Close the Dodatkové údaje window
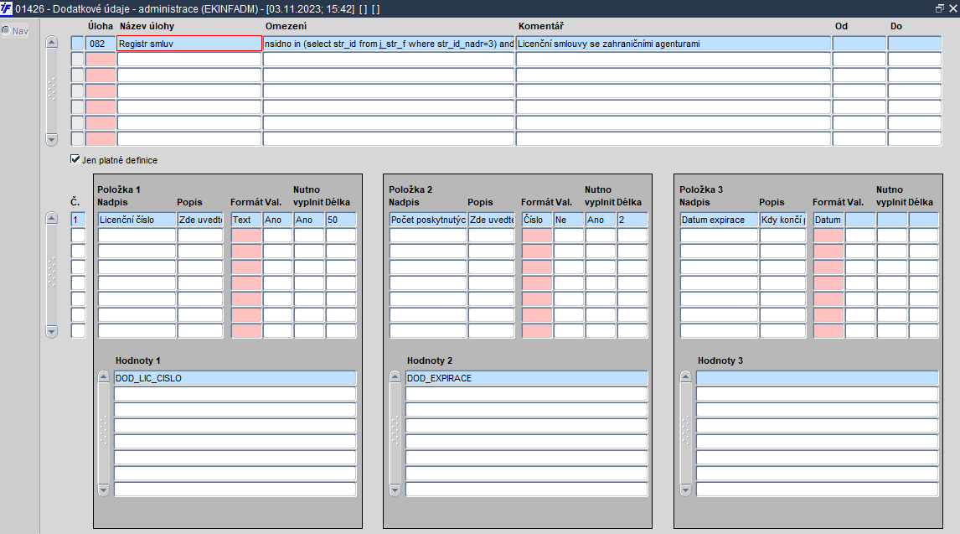This screenshot has height=534, width=960. click(953, 8)
